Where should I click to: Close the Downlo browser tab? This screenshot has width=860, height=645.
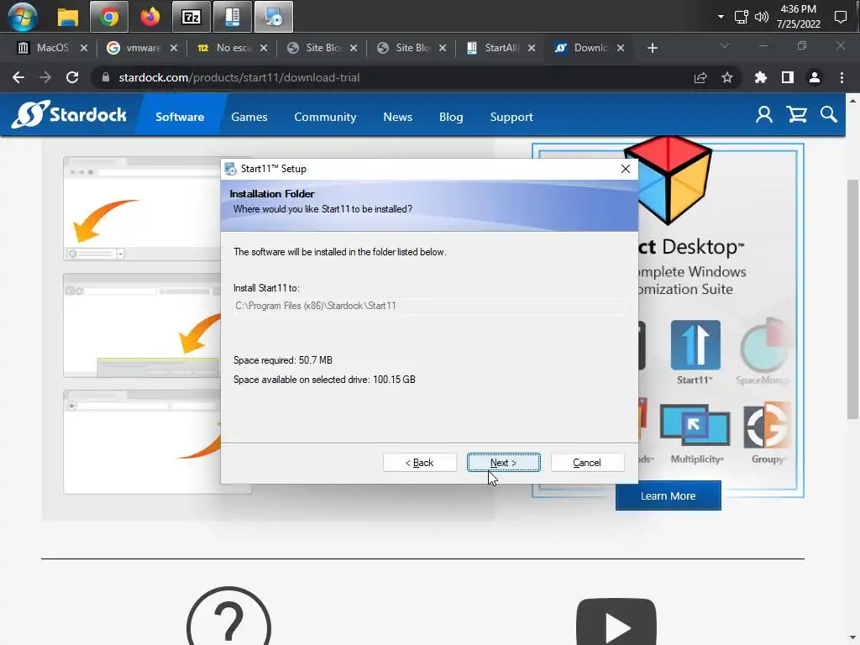(621, 48)
